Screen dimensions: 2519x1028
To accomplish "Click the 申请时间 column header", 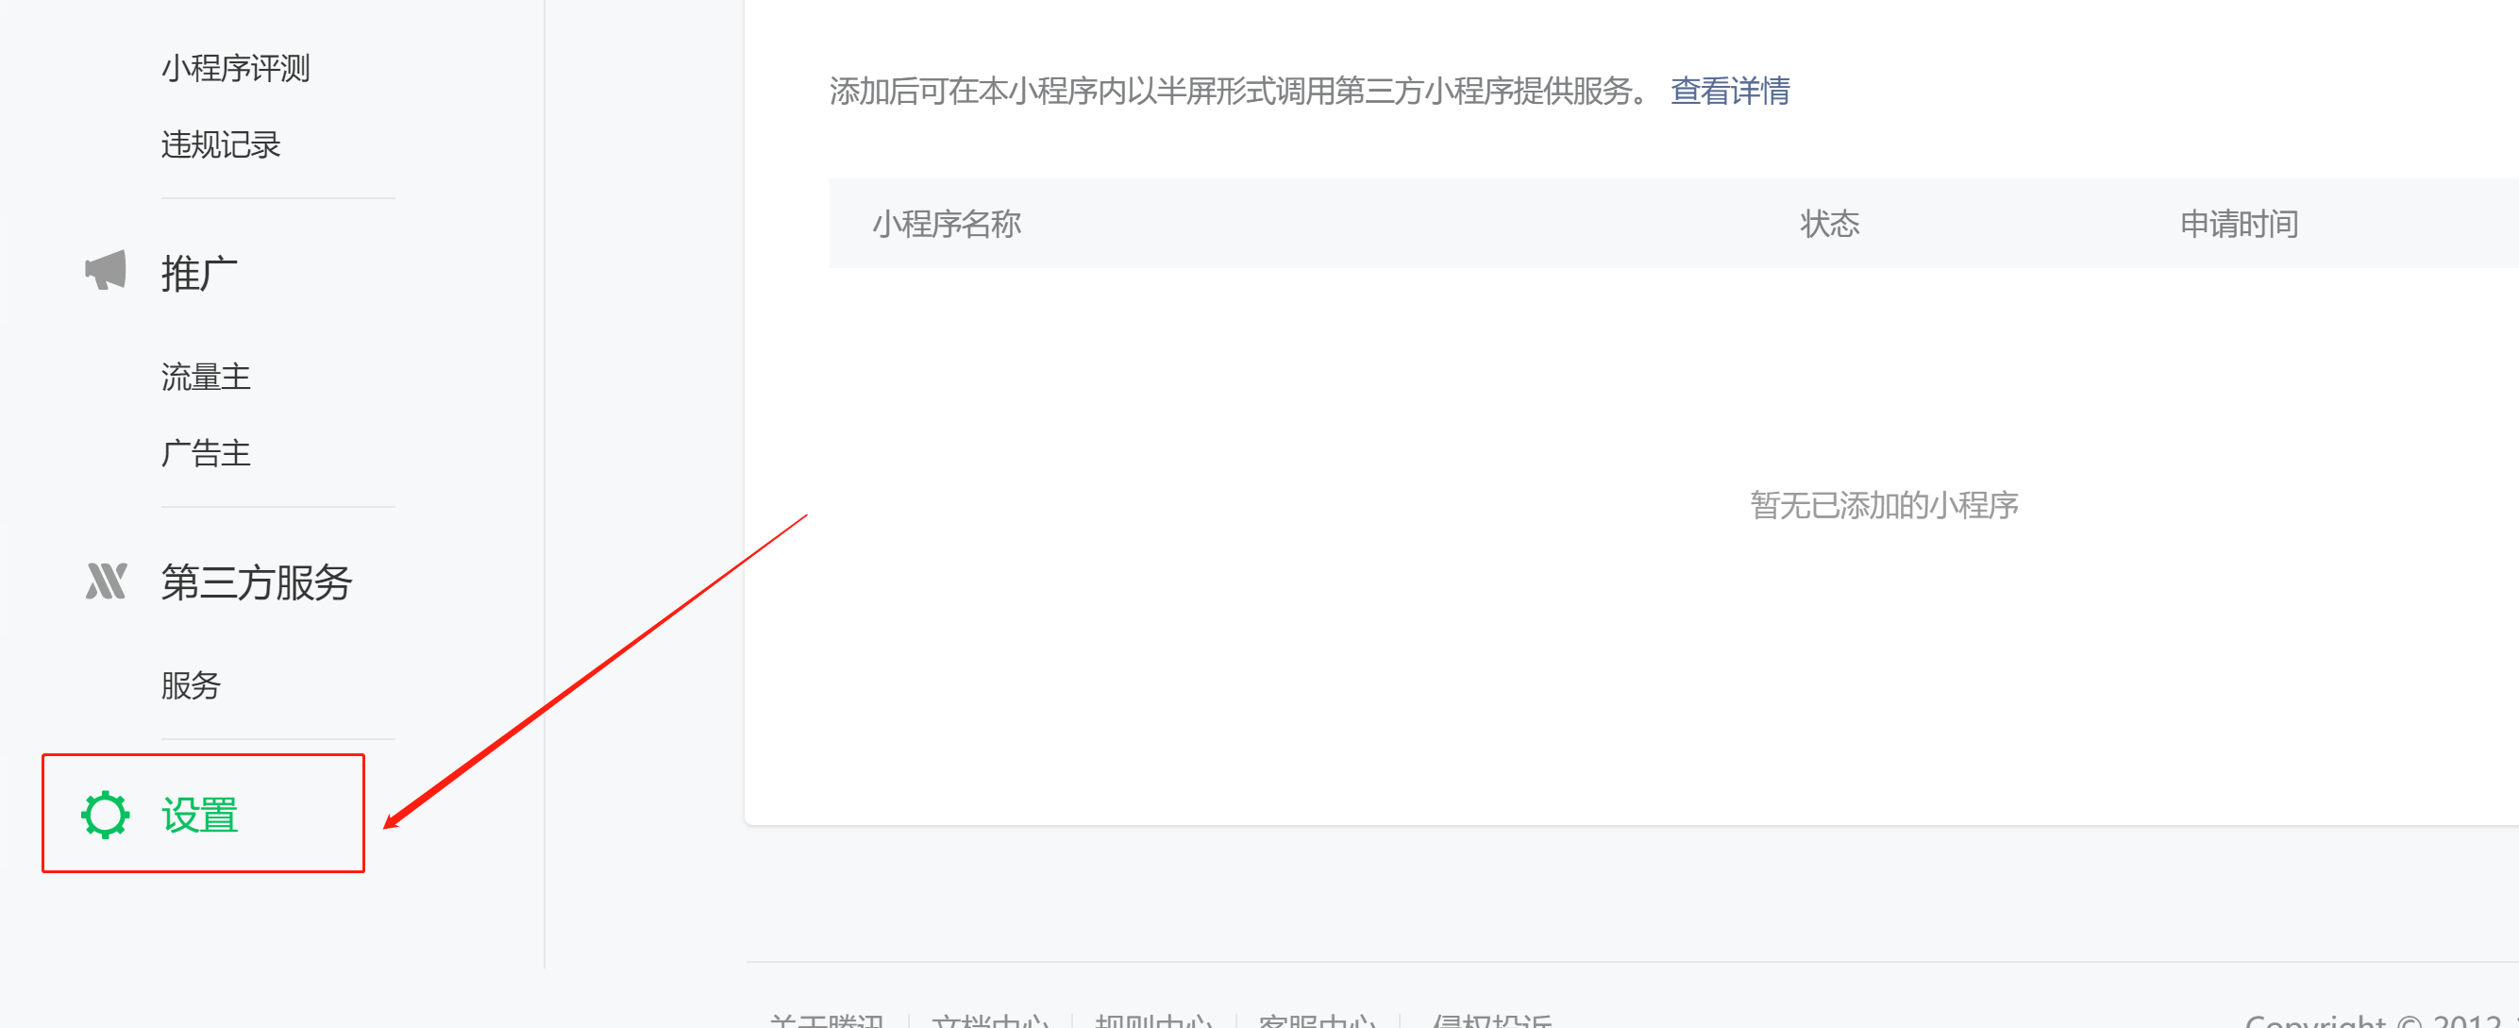I will pos(2238,224).
